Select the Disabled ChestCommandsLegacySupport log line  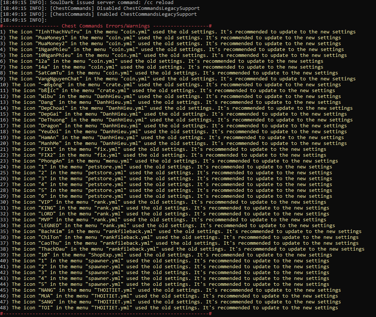click(100, 8)
